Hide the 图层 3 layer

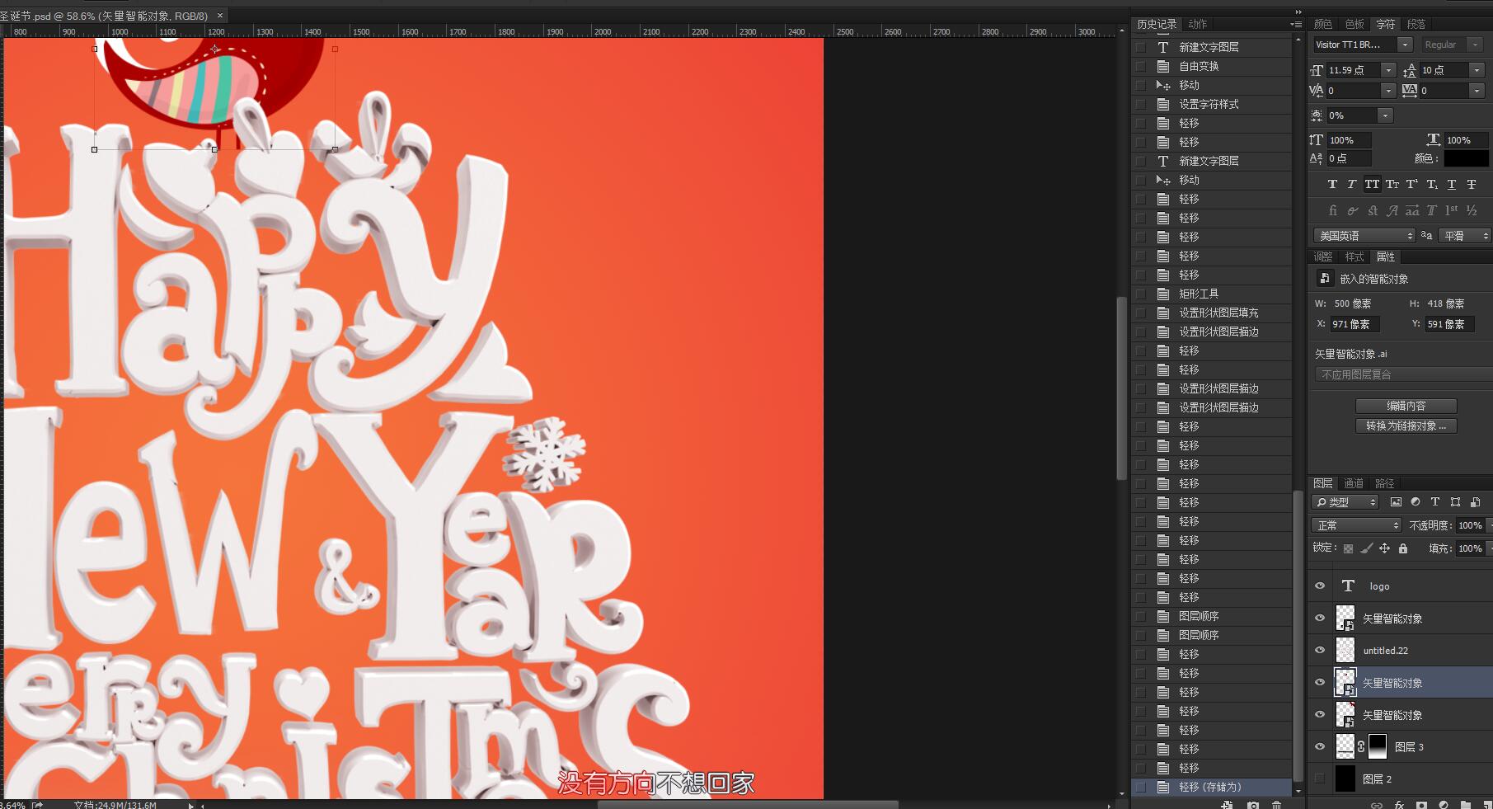coord(1320,746)
